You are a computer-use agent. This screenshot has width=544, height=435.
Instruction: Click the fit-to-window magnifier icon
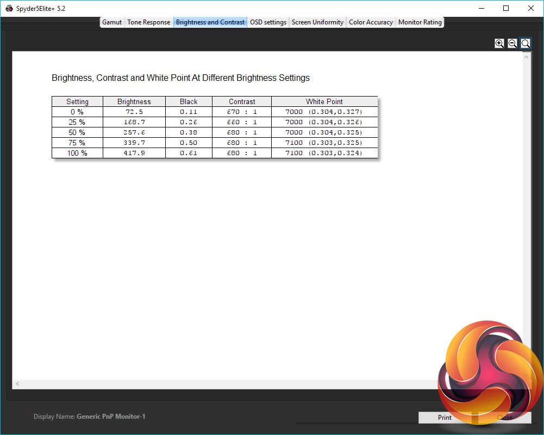point(526,43)
